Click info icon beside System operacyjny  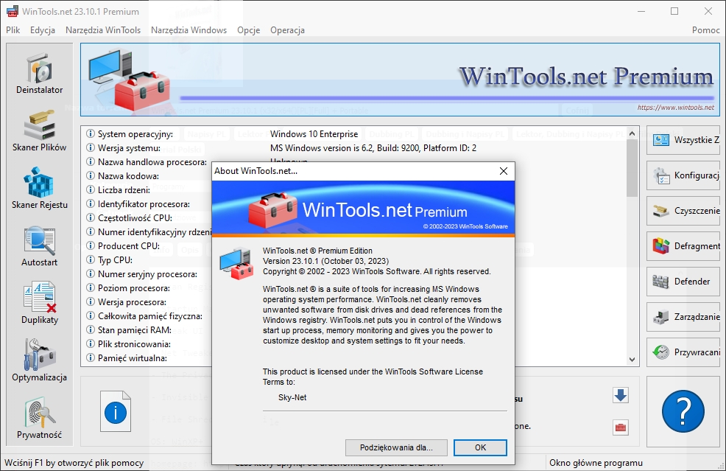[91, 134]
